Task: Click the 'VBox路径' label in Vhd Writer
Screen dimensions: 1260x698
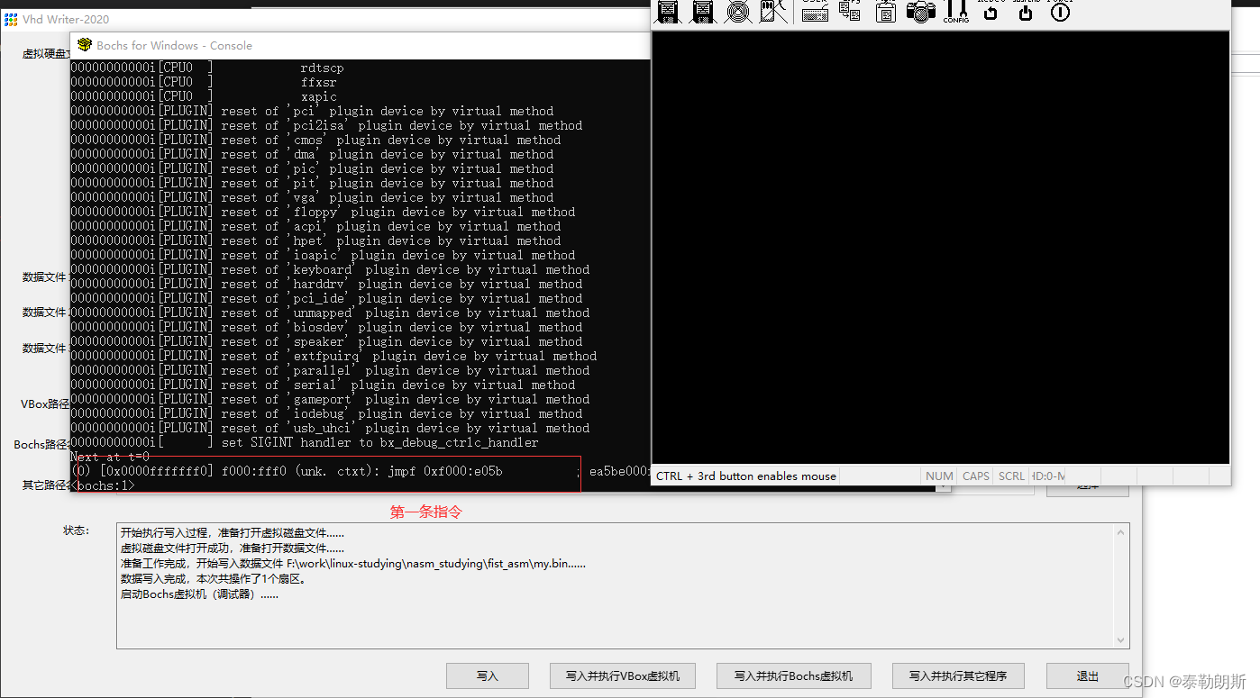Action: point(45,404)
